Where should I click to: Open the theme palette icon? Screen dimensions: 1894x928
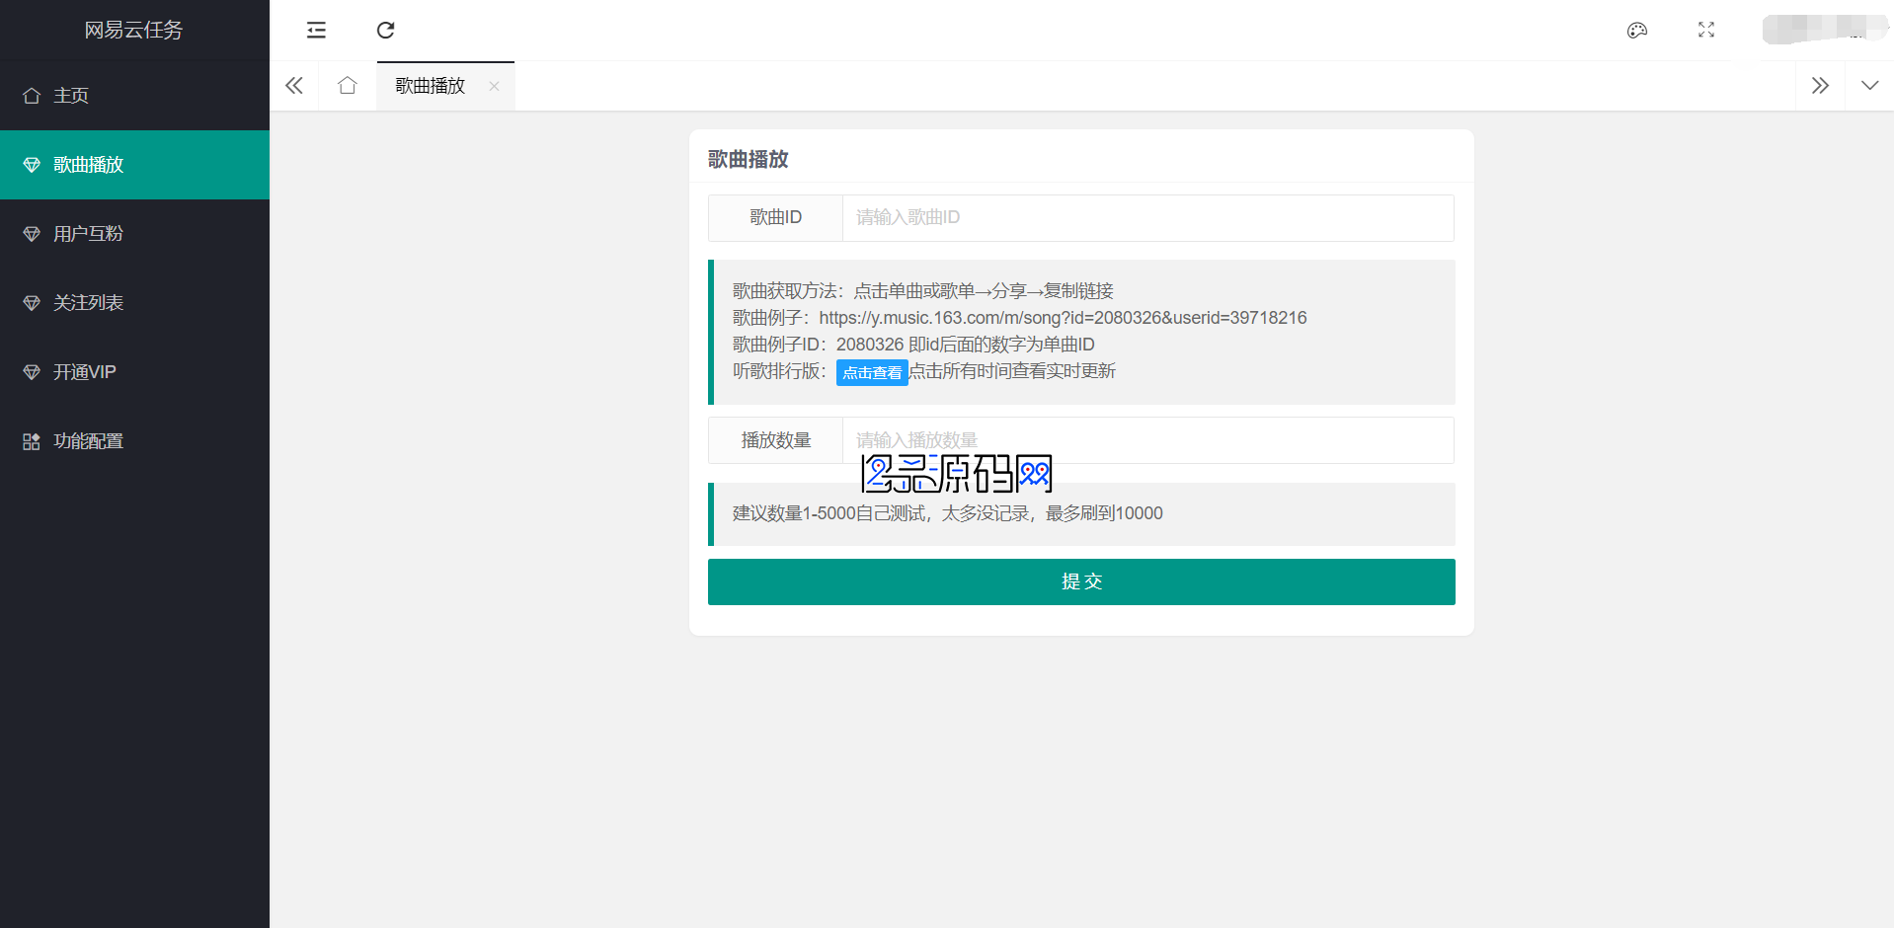point(1637,31)
